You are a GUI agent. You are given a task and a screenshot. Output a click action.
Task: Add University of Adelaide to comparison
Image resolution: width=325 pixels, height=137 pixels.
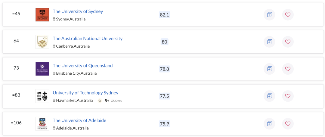[x=269, y=124]
